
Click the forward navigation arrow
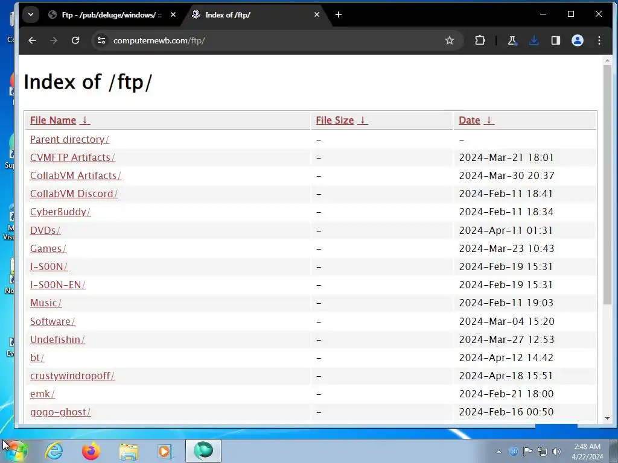(54, 40)
